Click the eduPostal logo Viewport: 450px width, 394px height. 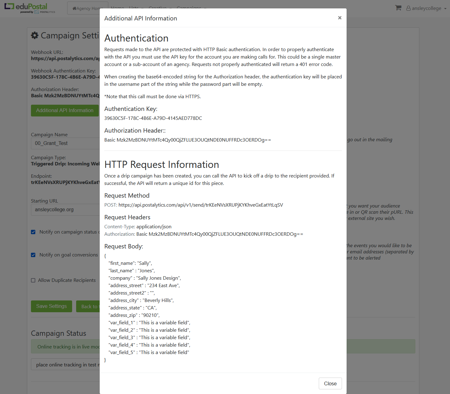point(30,8)
